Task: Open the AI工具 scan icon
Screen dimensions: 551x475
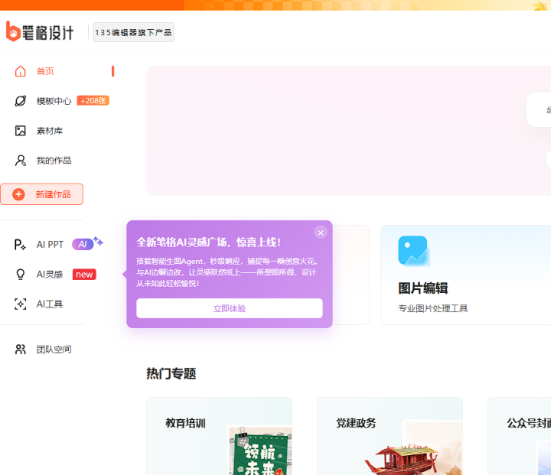Action: click(x=21, y=304)
